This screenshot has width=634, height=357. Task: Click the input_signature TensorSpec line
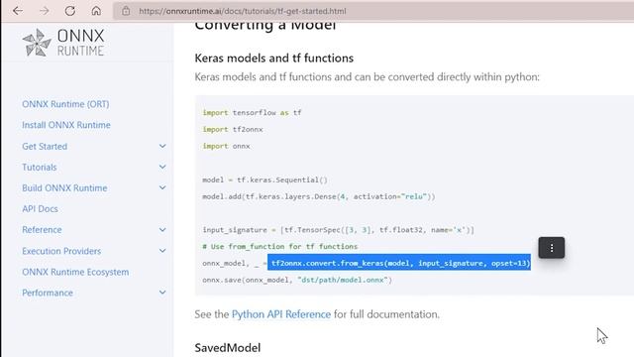point(338,230)
